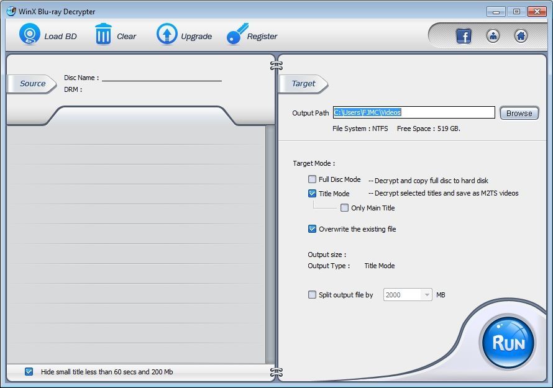Viewport: 553px width, 388px height.
Task: Click the Clear trash can icon
Action: [103, 34]
